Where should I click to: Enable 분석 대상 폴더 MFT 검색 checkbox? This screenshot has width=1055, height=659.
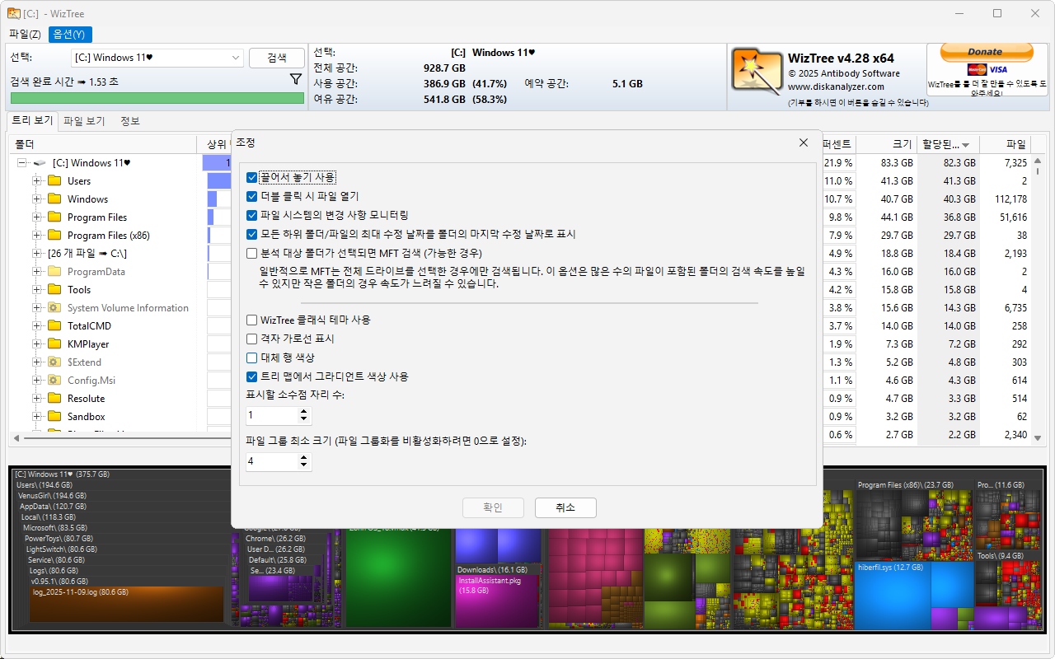coord(252,253)
